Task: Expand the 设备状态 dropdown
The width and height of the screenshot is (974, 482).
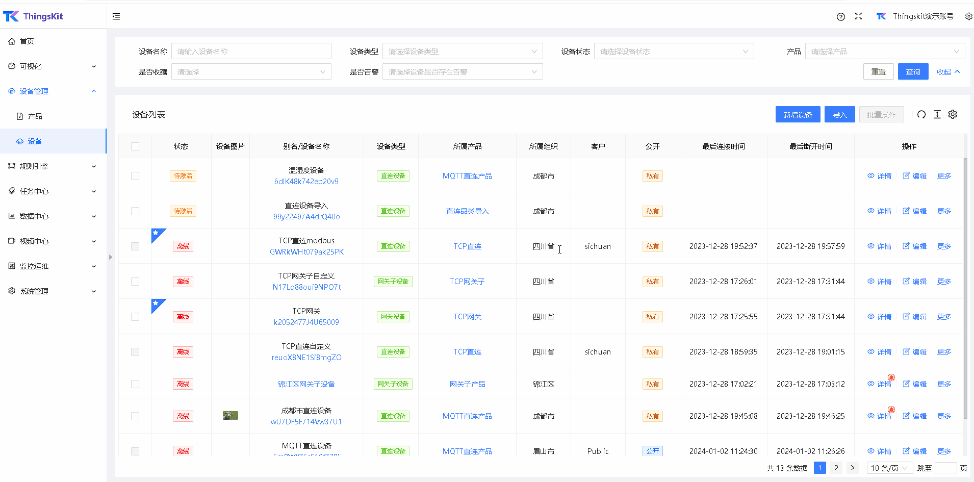Action: click(x=673, y=52)
